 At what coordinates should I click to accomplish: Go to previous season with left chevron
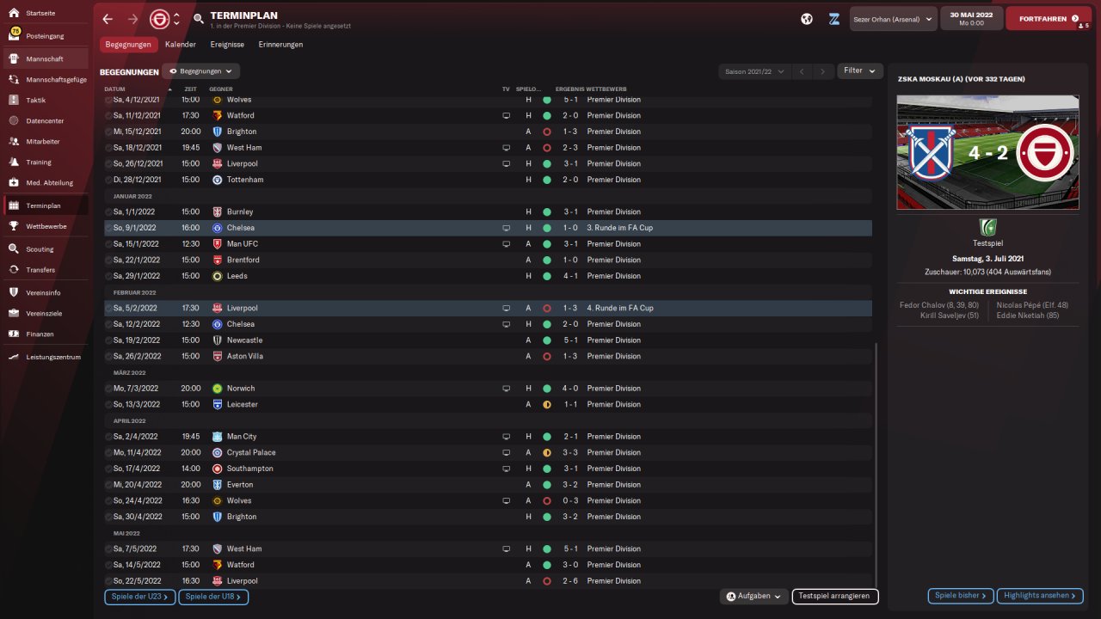(801, 71)
